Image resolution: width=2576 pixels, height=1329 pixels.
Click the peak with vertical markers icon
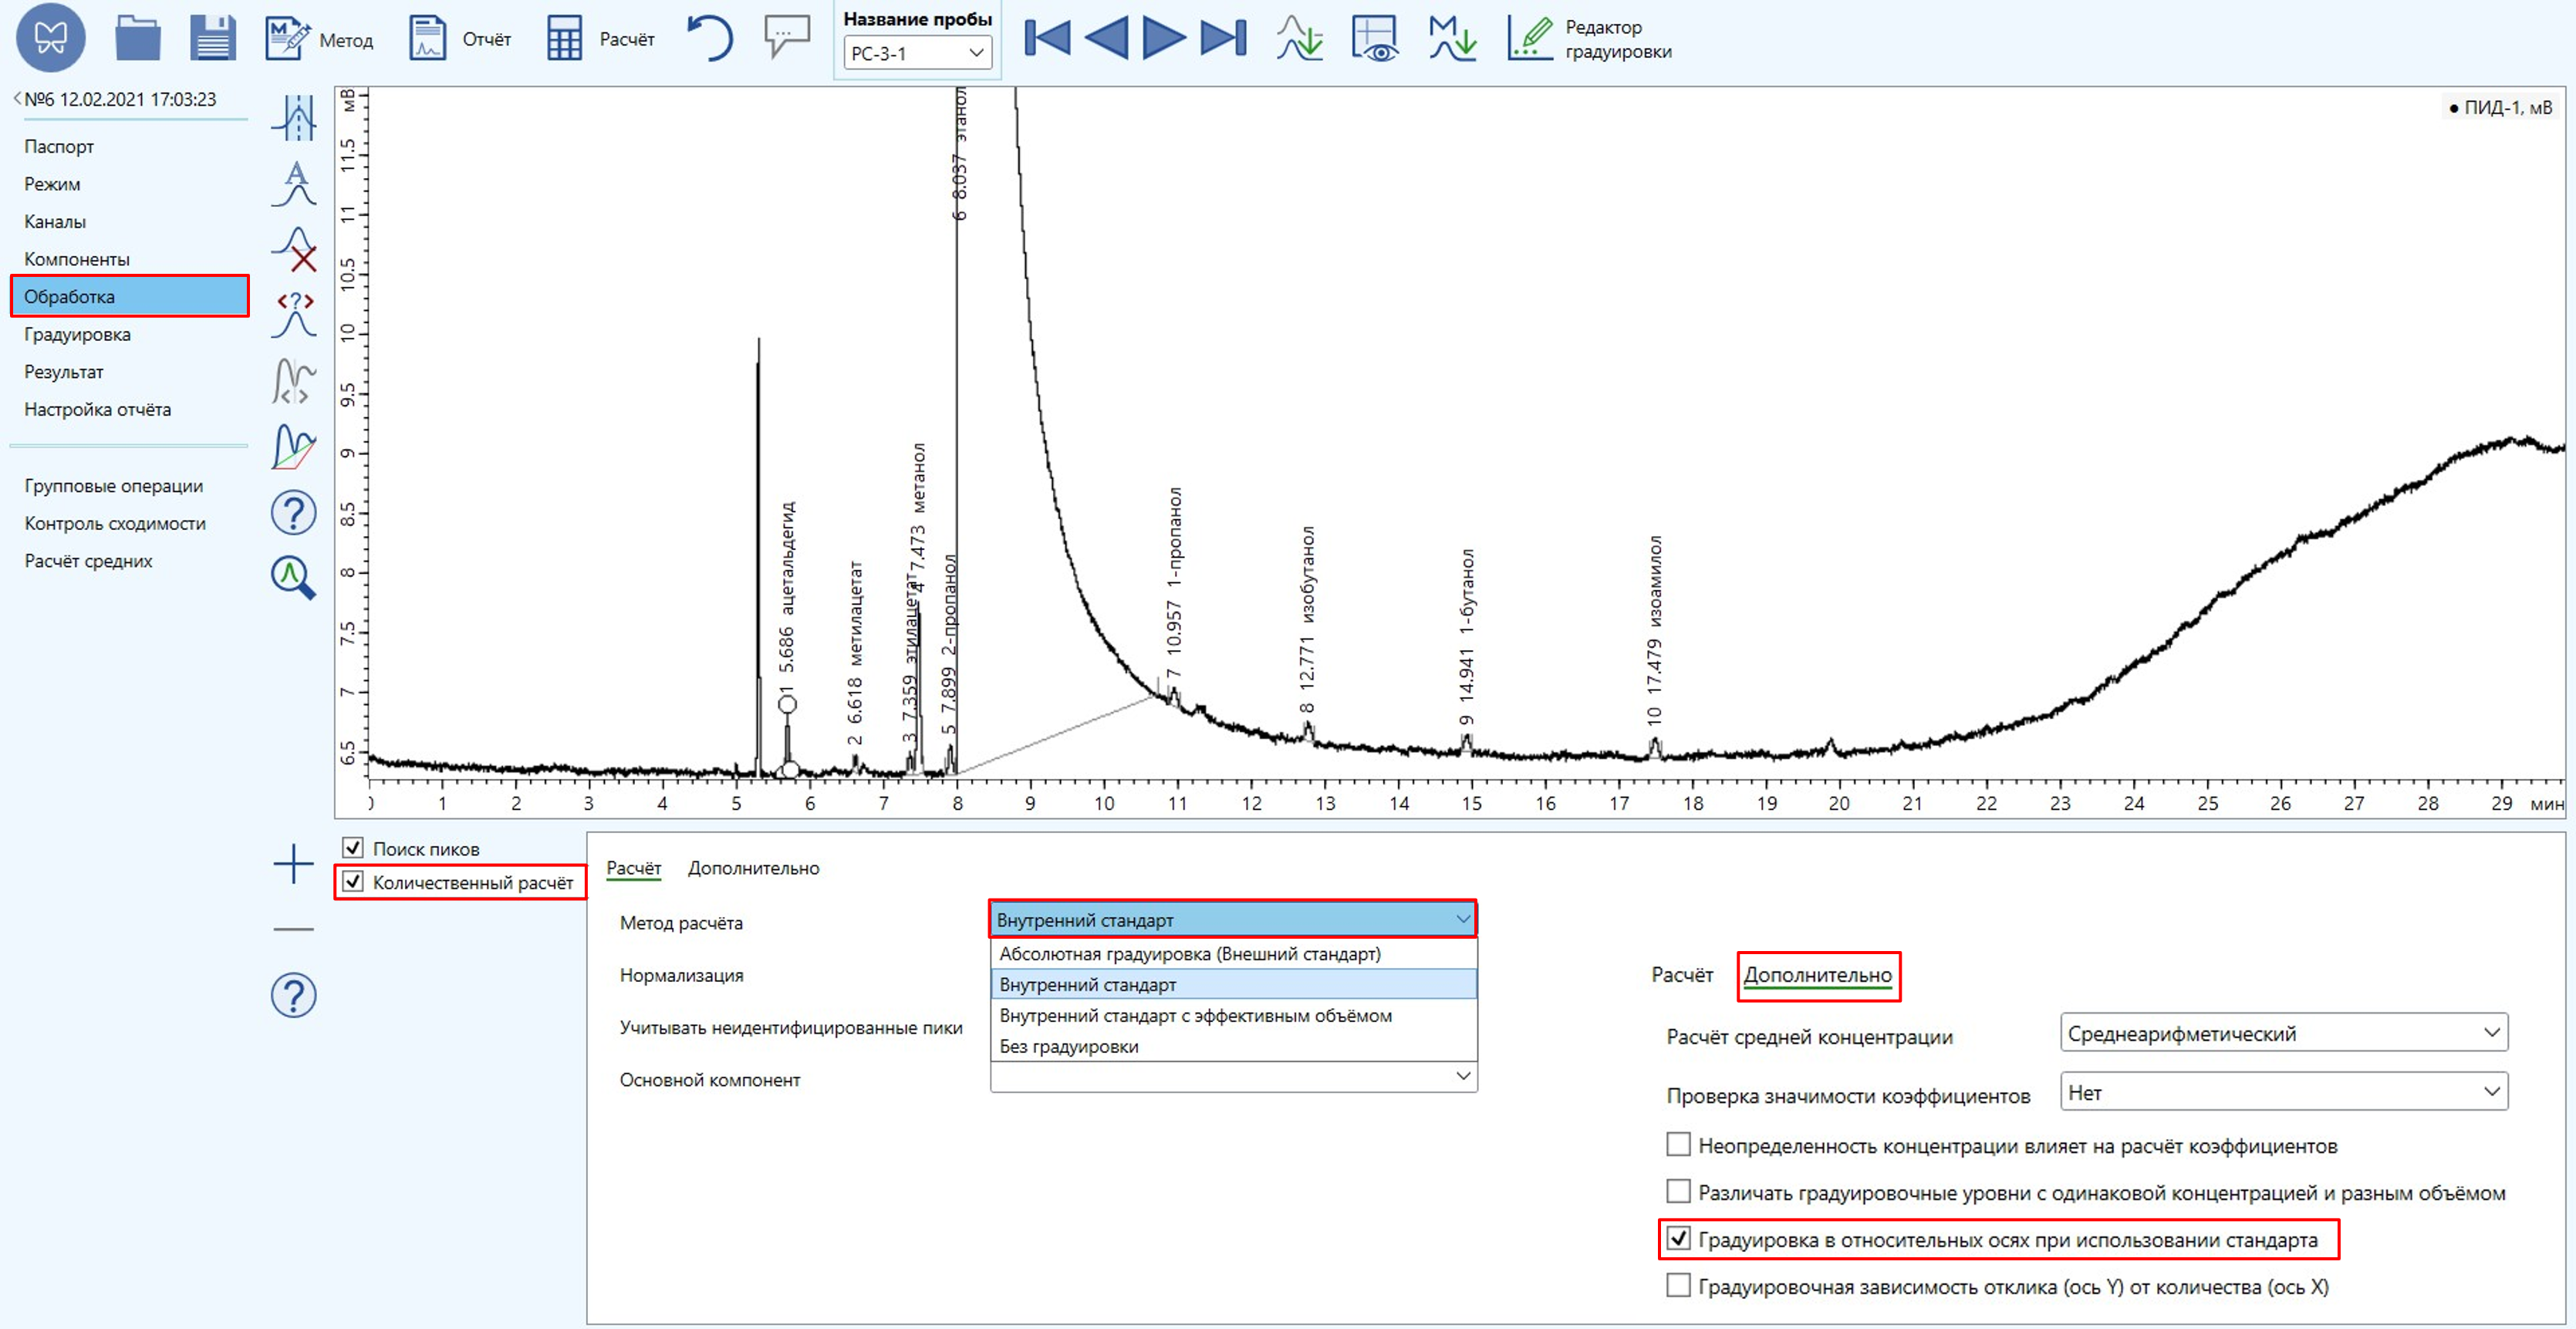click(294, 118)
